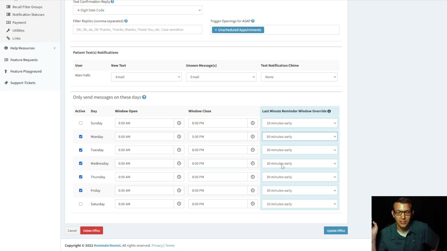The height and width of the screenshot is (251, 447).
Task: Open clock picker for Saturday Window Close
Action: (x=252, y=204)
